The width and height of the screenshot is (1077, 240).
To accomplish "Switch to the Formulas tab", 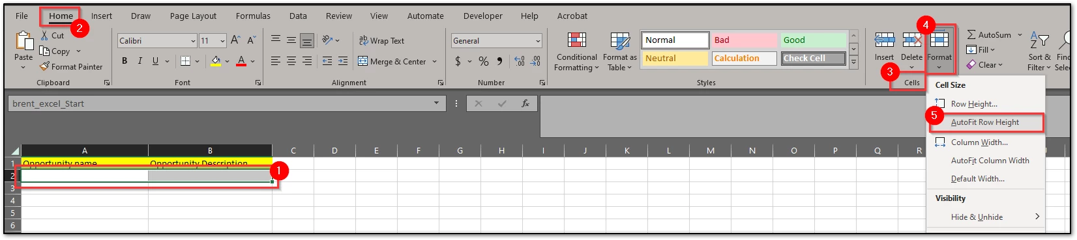I will point(253,16).
